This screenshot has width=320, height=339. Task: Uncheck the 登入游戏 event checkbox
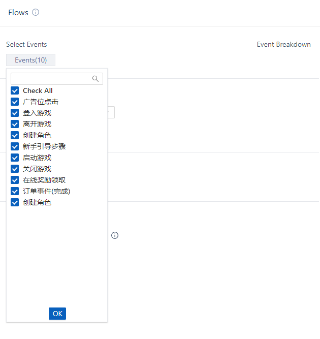point(15,113)
